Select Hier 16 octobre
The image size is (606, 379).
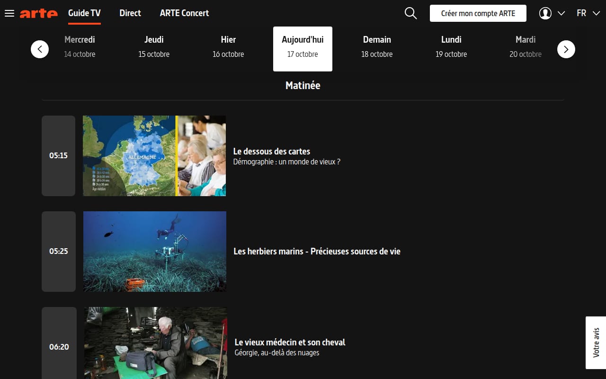coord(228,47)
